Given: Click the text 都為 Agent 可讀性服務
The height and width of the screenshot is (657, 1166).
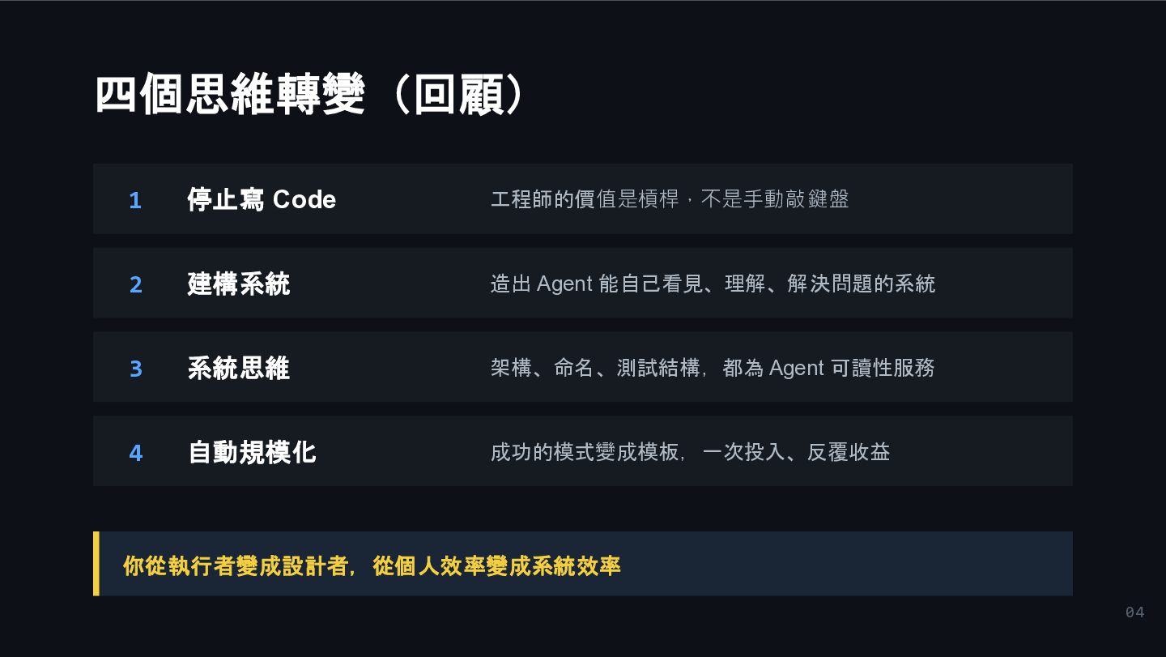Looking at the screenshot, I should point(828,368).
